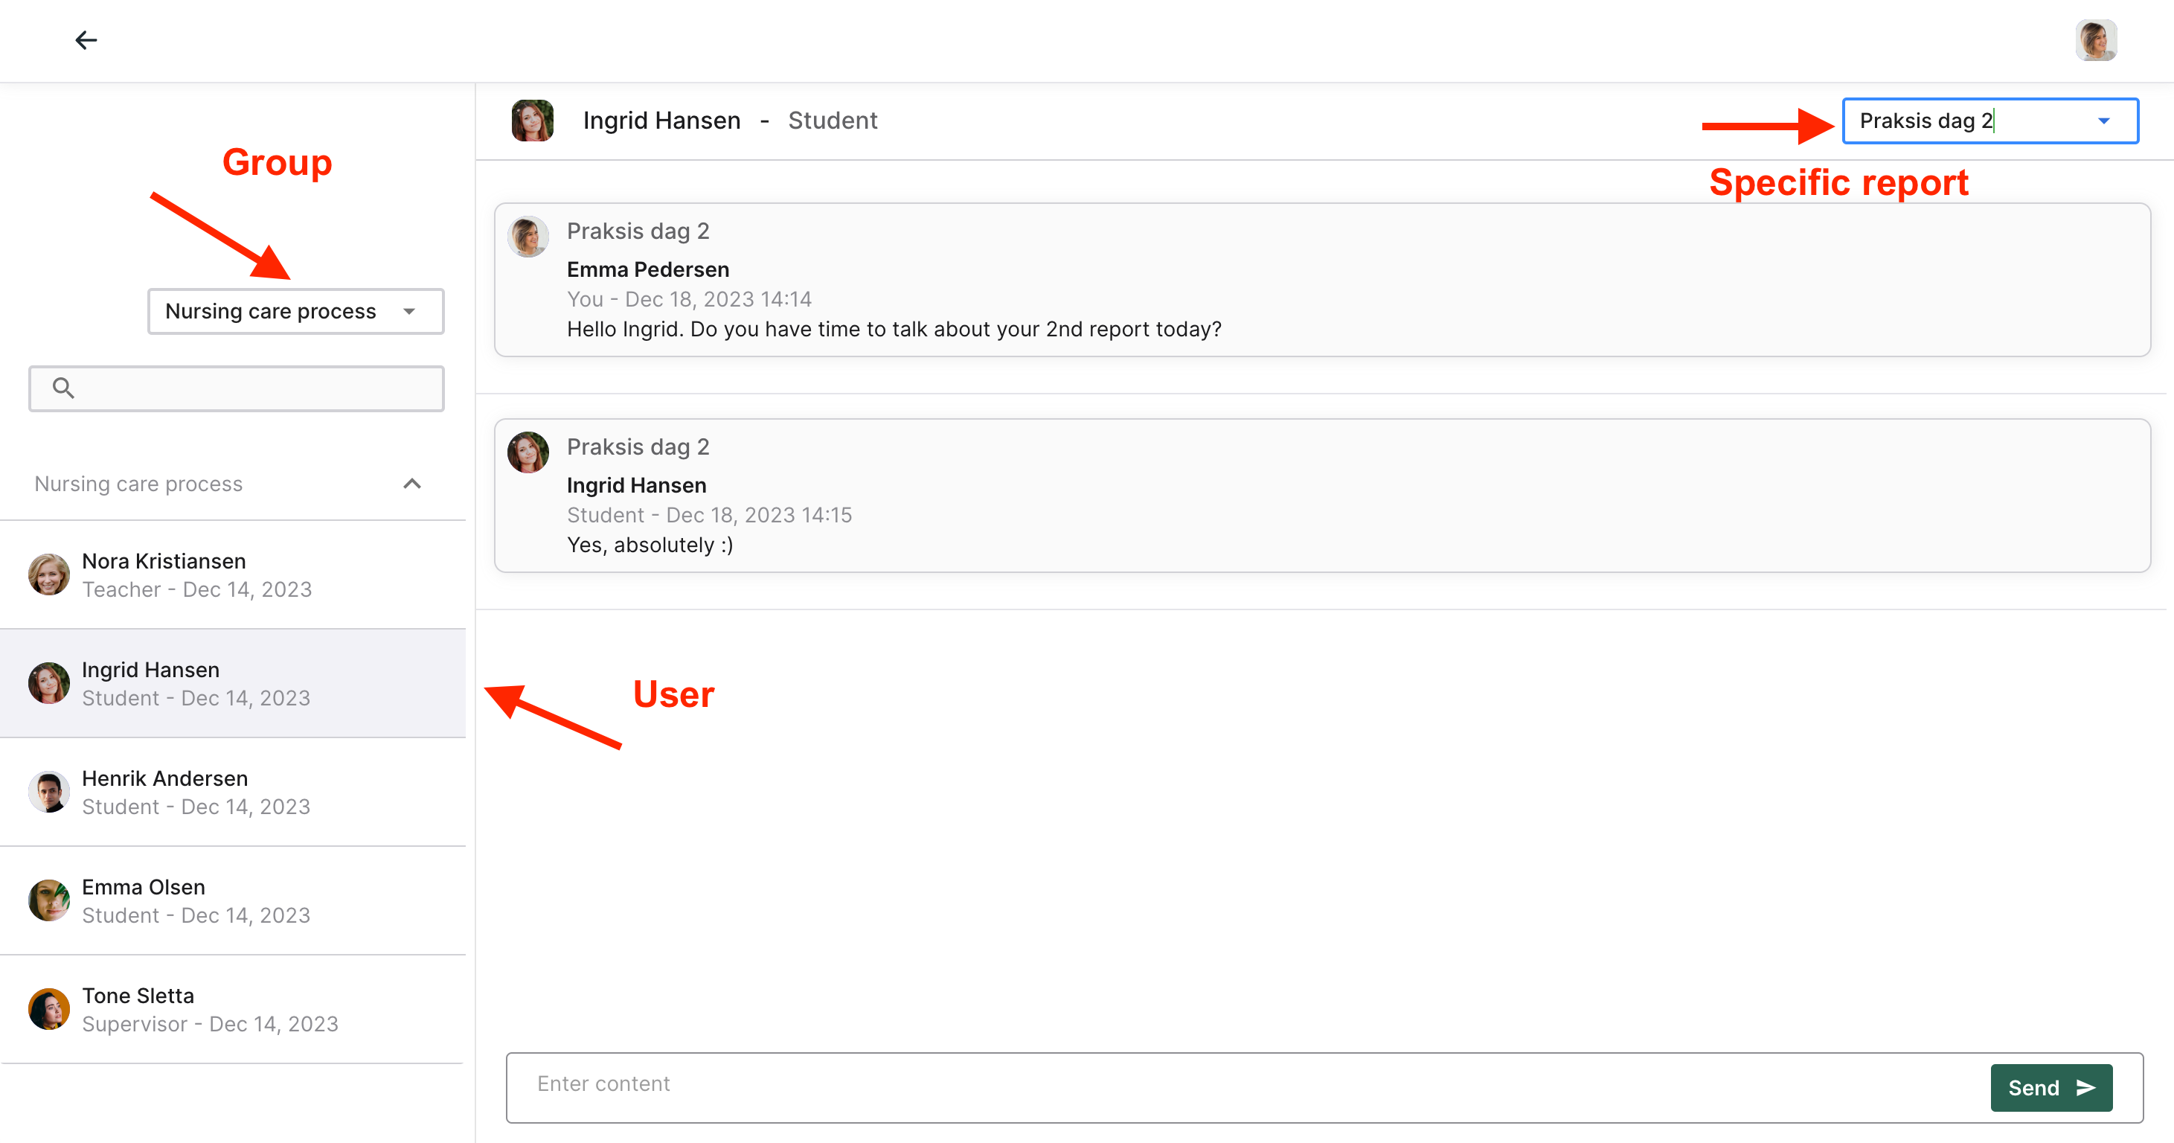This screenshot has height=1143, width=2174.
Task: Click the back arrow icon
Action: point(86,39)
